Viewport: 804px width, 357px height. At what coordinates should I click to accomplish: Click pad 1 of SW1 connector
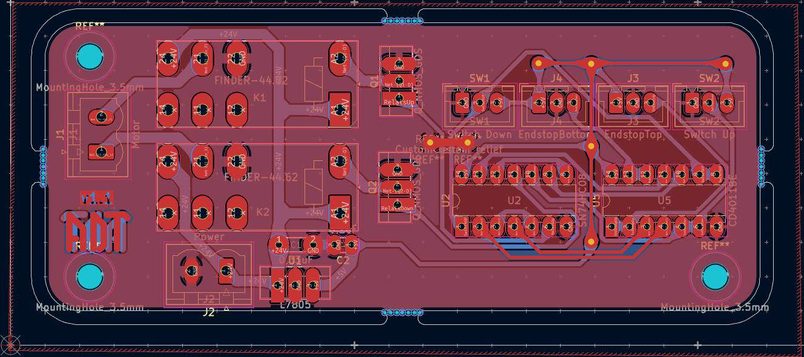point(463,100)
